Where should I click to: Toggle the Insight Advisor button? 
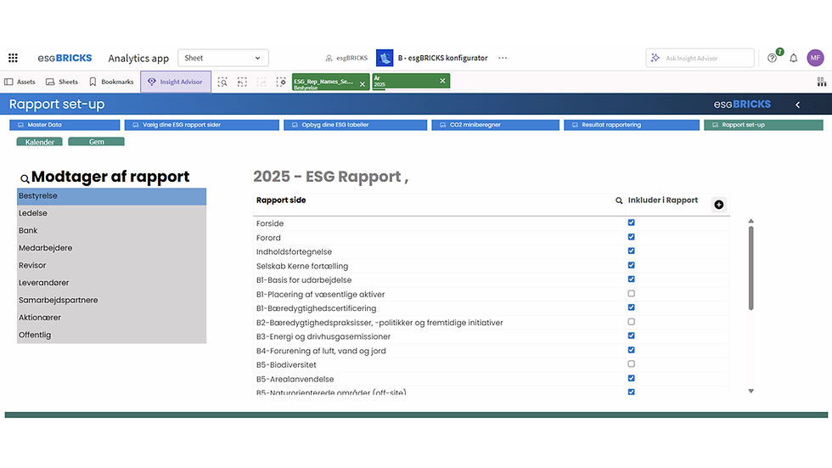(x=176, y=82)
